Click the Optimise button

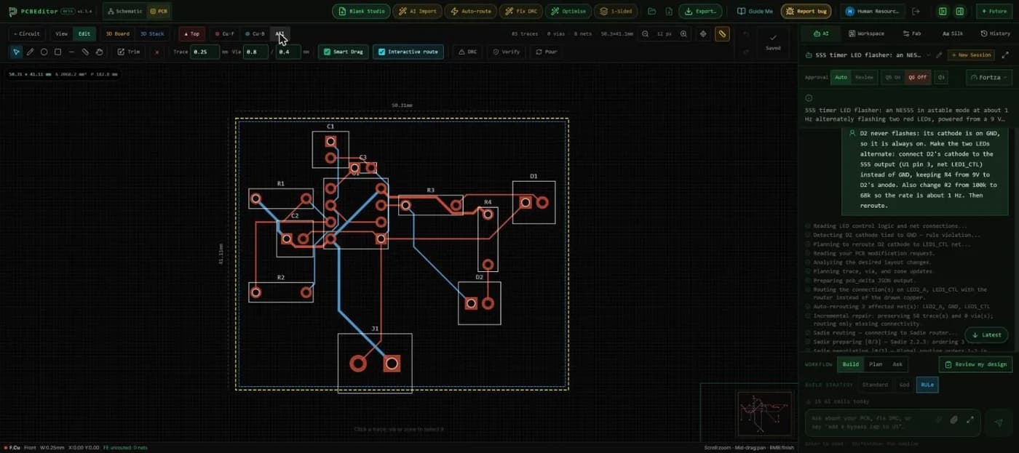tap(568, 12)
